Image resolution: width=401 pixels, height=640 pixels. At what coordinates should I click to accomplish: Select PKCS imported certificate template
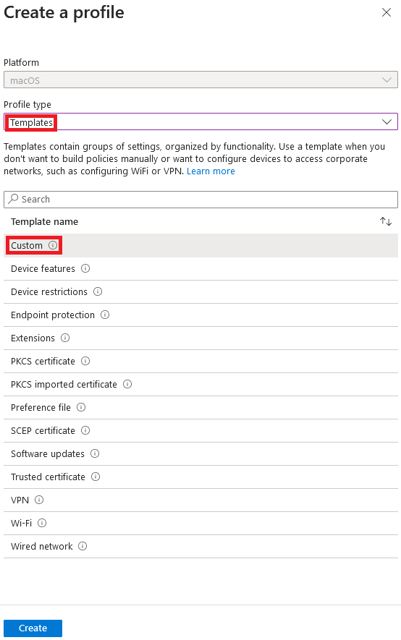201,385
